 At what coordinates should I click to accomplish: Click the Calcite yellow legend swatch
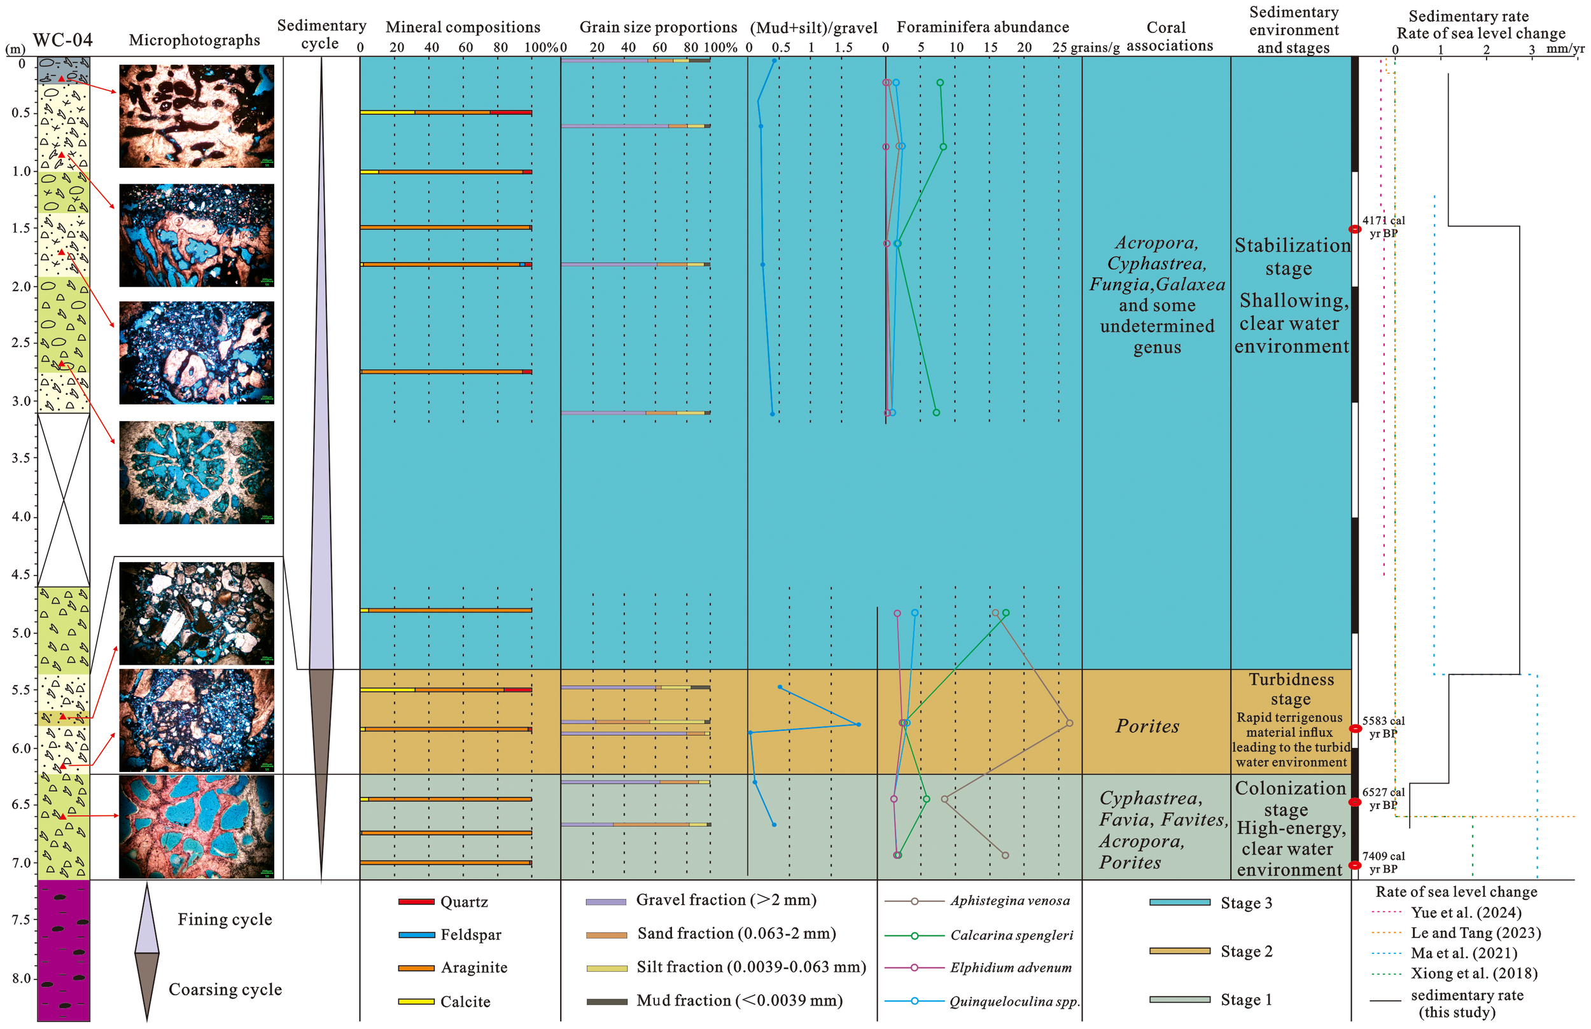click(416, 1002)
